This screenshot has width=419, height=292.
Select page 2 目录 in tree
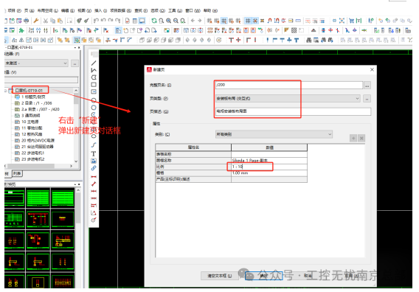click(x=37, y=103)
